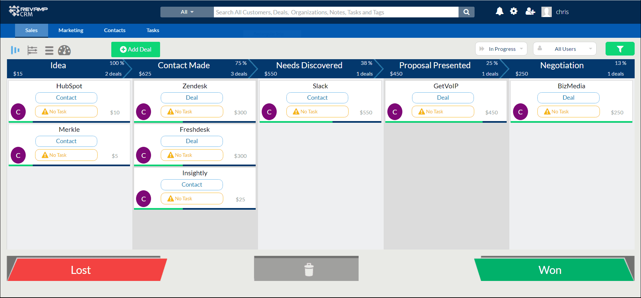Open the Tasks tab
This screenshot has width=641, height=298.
tap(153, 30)
